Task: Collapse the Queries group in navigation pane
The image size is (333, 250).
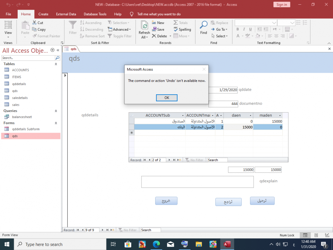Action: (x=56, y=111)
